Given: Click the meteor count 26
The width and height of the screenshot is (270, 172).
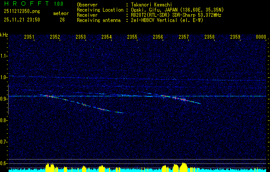Looking at the screenshot, I should pos(62,20).
